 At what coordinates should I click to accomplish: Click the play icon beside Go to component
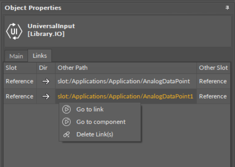point(67,122)
